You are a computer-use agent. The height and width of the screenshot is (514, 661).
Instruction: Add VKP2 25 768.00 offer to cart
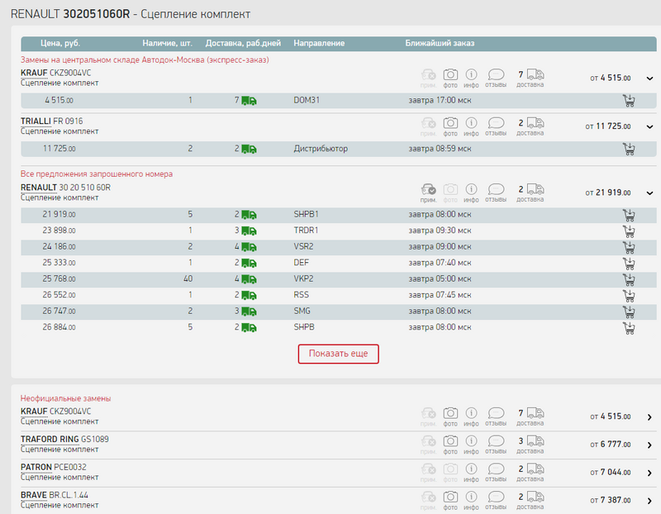coord(629,279)
